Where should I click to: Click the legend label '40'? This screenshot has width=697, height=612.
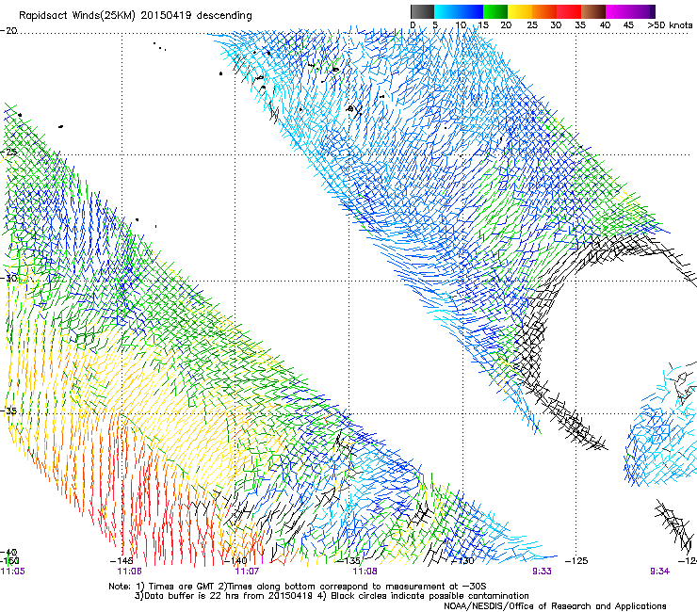605,25
